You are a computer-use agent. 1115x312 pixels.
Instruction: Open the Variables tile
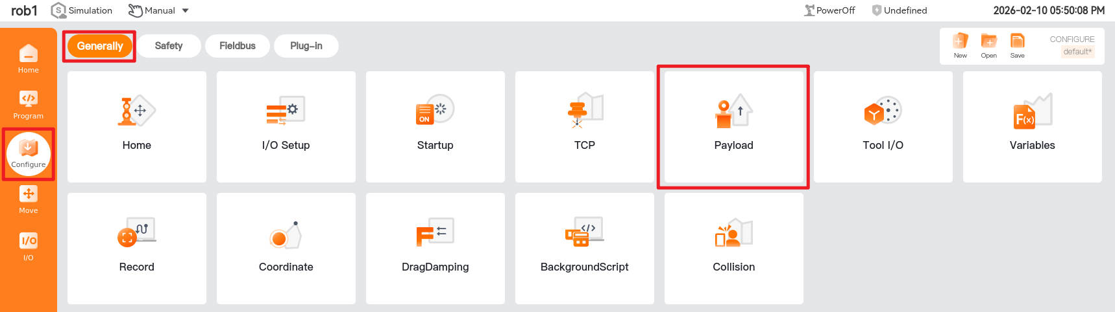pyautogui.click(x=1032, y=127)
